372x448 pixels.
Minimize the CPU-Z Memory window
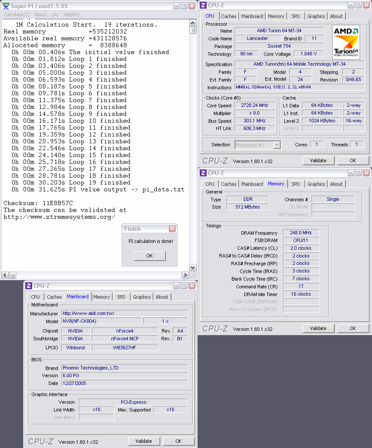pyautogui.click(x=351, y=173)
